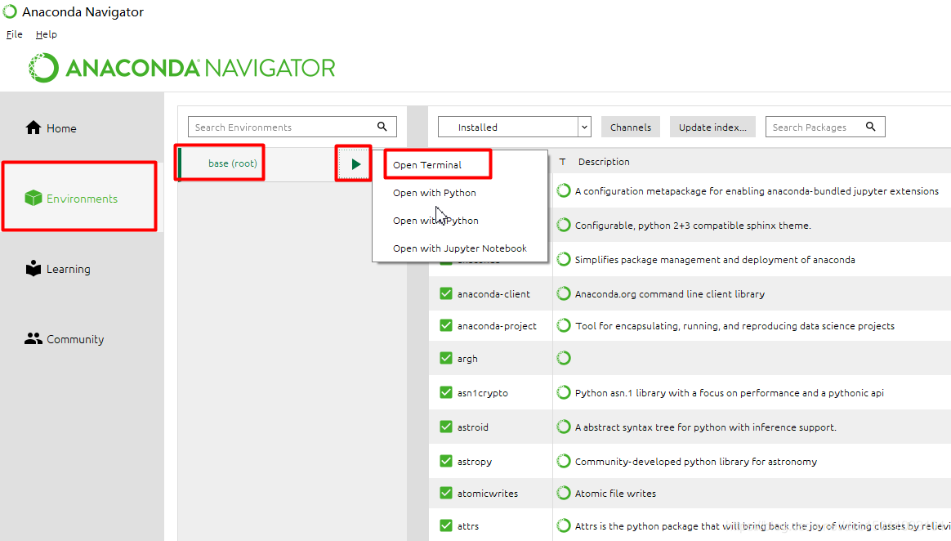Click the magnifier in Search Packages

pyautogui.click(x=870, y=126)
